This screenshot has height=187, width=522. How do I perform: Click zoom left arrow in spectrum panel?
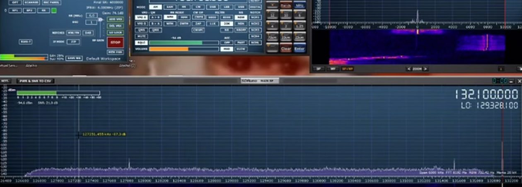(409, 69)
